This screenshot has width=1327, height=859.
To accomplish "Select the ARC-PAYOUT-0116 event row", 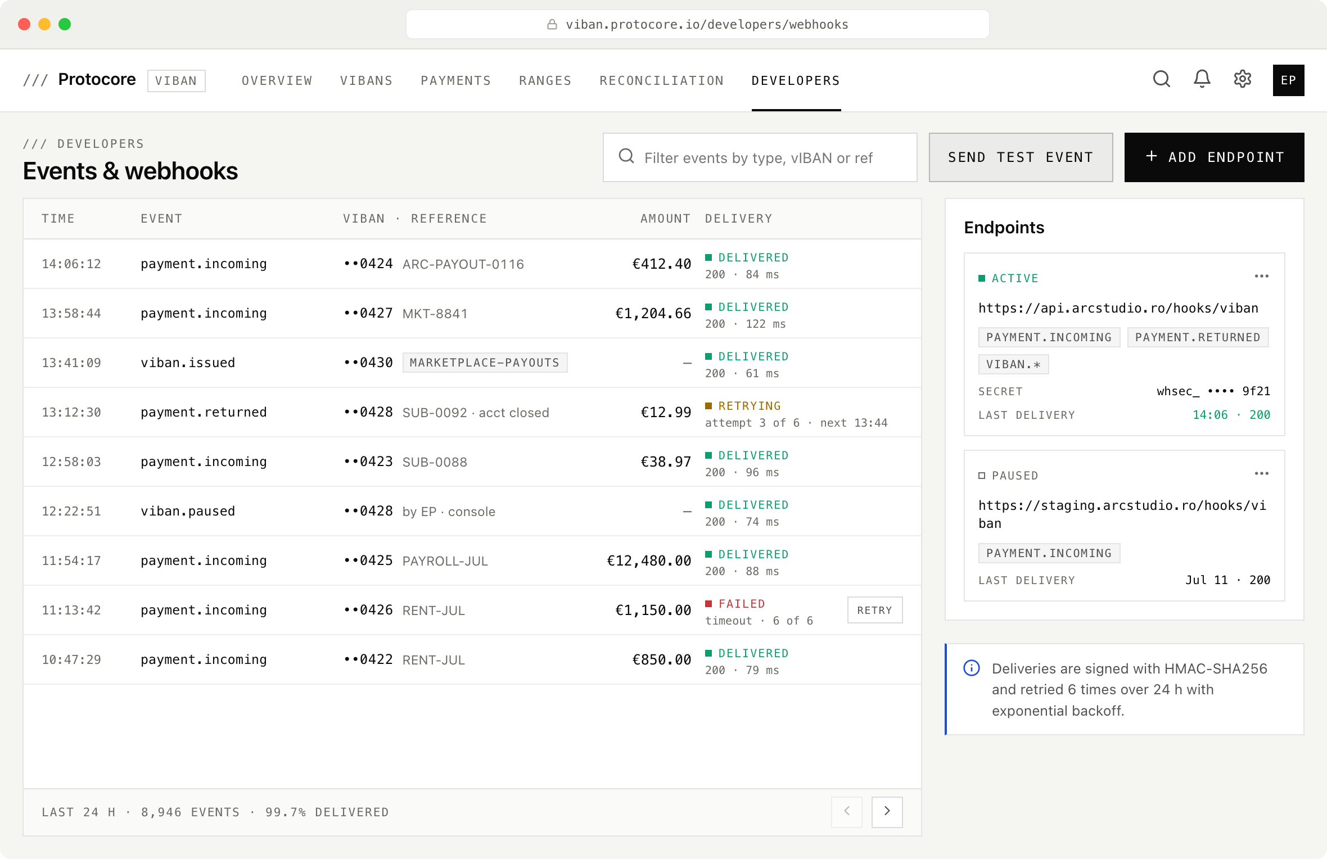I will pos(472,264).
